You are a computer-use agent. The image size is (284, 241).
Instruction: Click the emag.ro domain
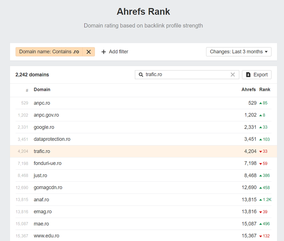coord(43,212)
